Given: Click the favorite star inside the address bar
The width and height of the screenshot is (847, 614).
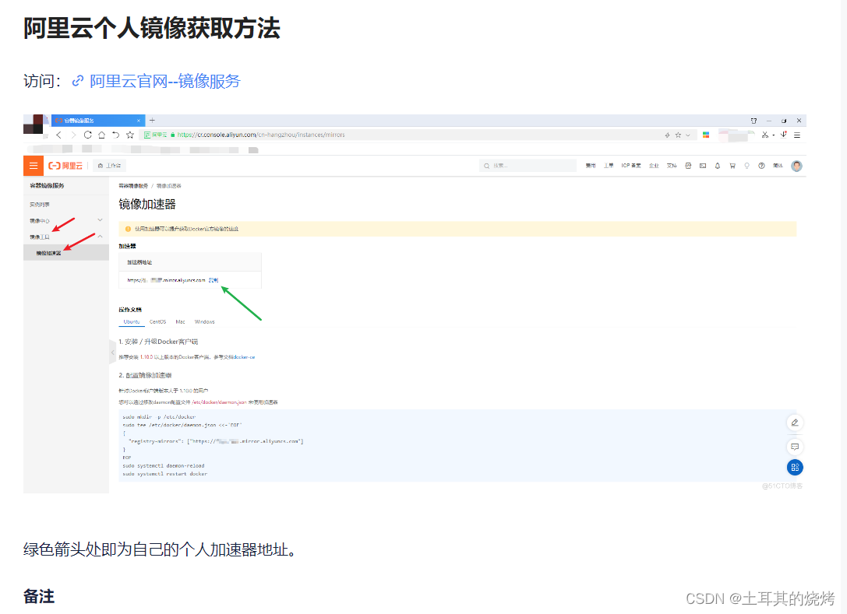Looking at the screenshot, I should click(678, 135).
